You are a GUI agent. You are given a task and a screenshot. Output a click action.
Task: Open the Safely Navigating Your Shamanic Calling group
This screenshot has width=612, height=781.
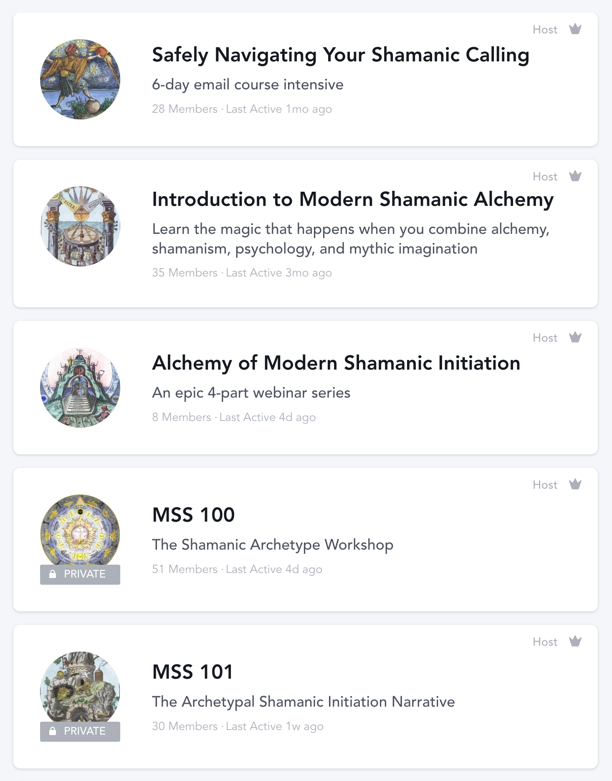tap(340, 55)
